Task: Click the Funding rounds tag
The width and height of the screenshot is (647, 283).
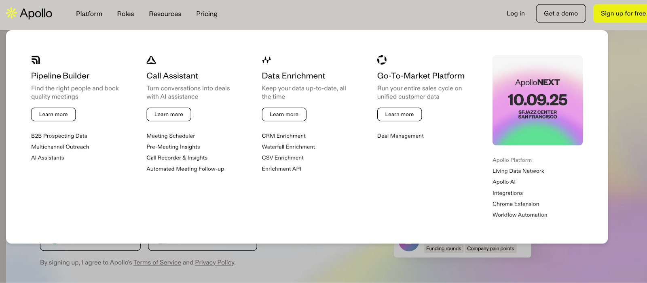Action: [x=444, y=249]
